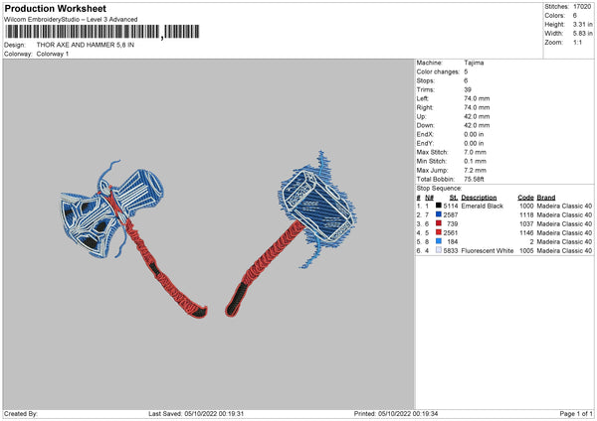The image size is (597, 421).
Task: Click the Fluorescent White description
Action: (x=488, y=251)
